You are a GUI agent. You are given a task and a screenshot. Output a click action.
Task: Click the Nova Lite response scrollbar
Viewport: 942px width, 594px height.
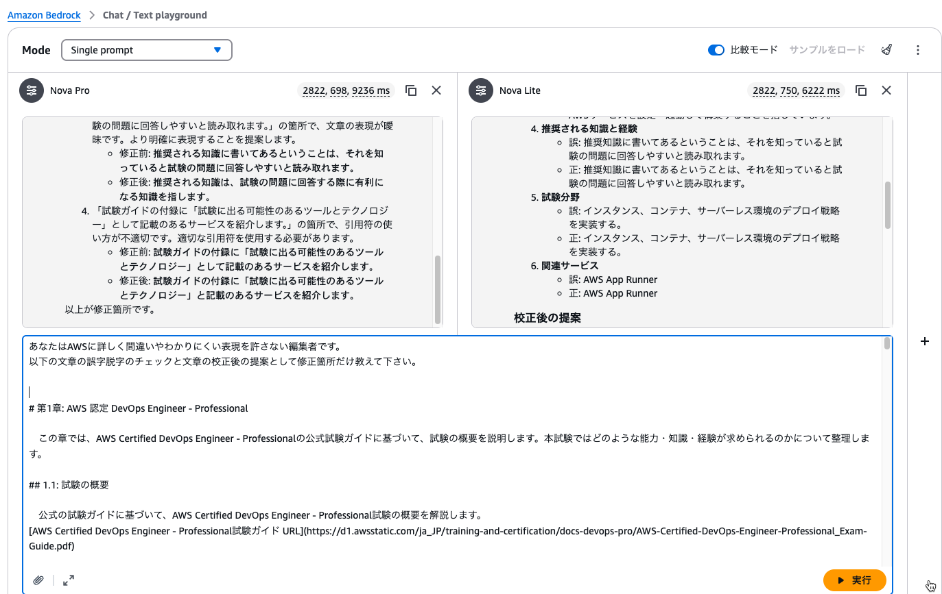tap(888, 206)
